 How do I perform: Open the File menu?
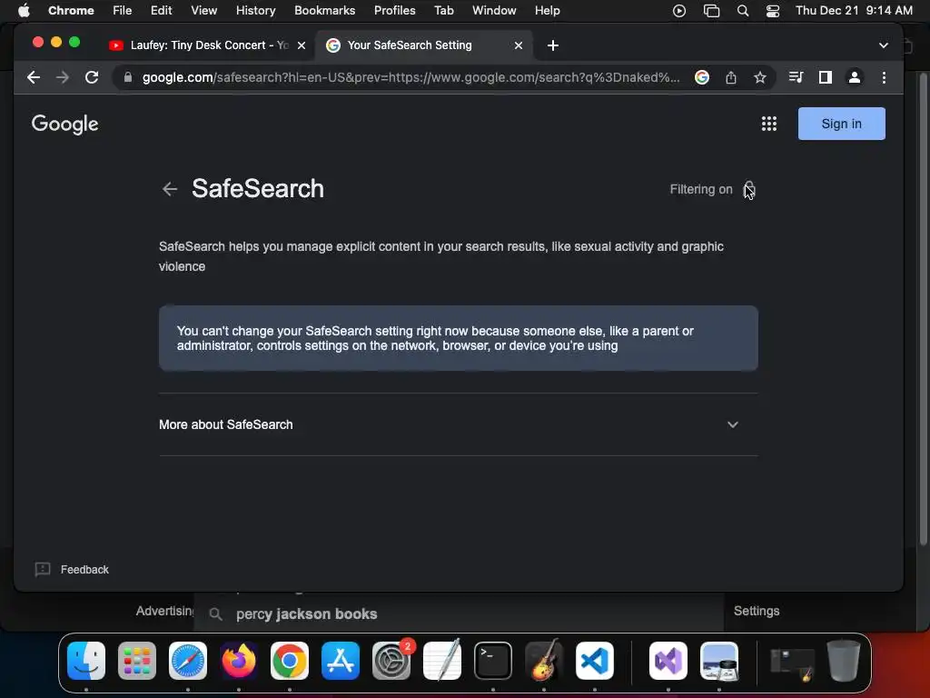click(x=123, y=11)
